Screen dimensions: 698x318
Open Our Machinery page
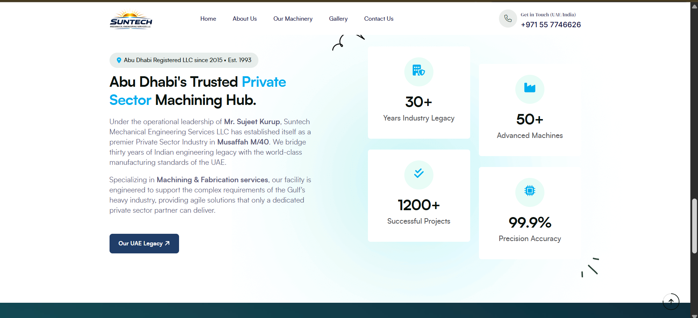click(293, 19)
